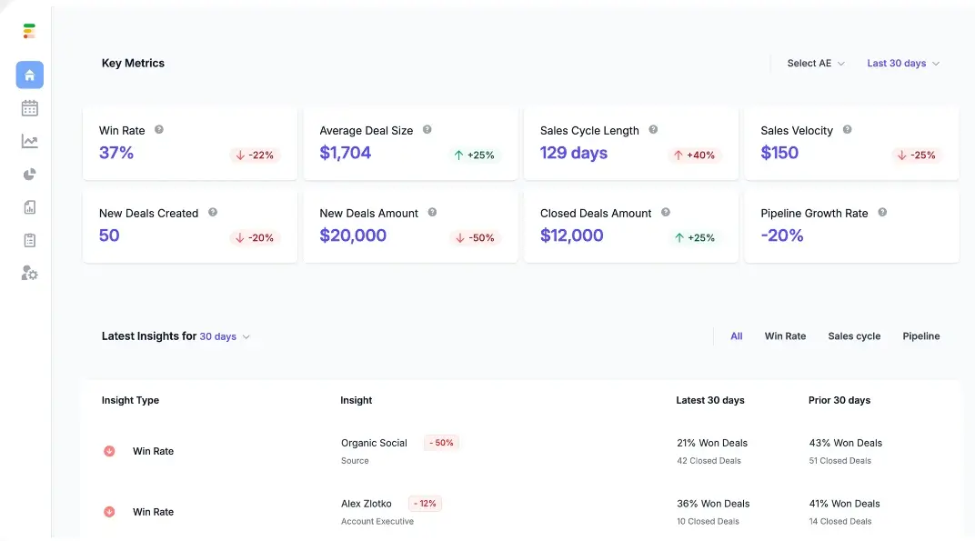Viewport: 975px width, 541px height.
Task: Click the $20,000 New Deals Amount value
Action: point(353,235)
